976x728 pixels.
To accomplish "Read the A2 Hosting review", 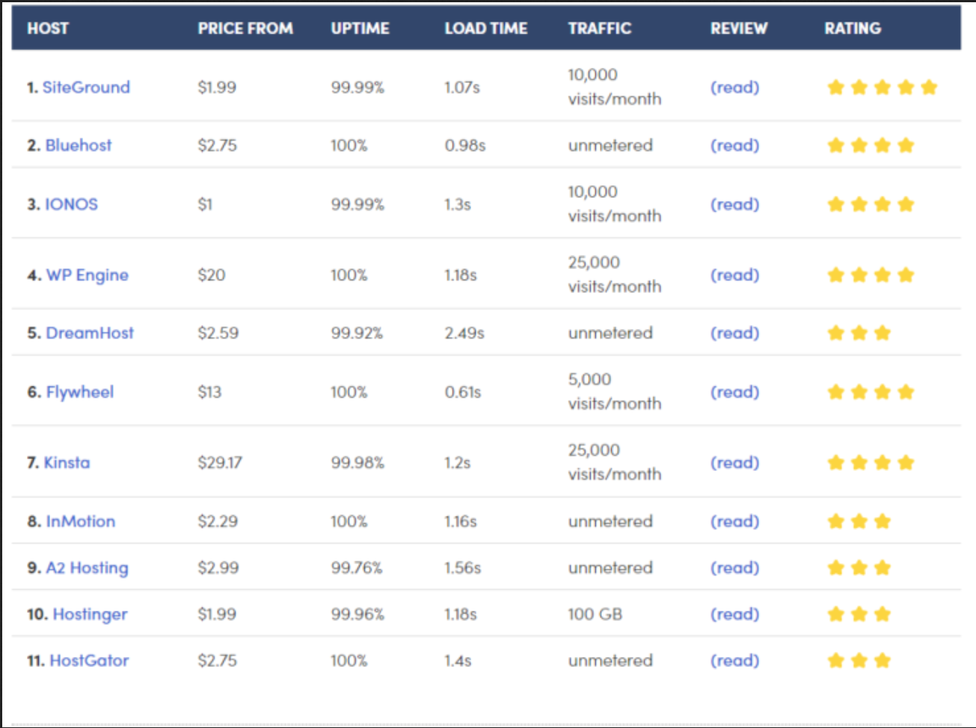I will [x=734, y=568].
